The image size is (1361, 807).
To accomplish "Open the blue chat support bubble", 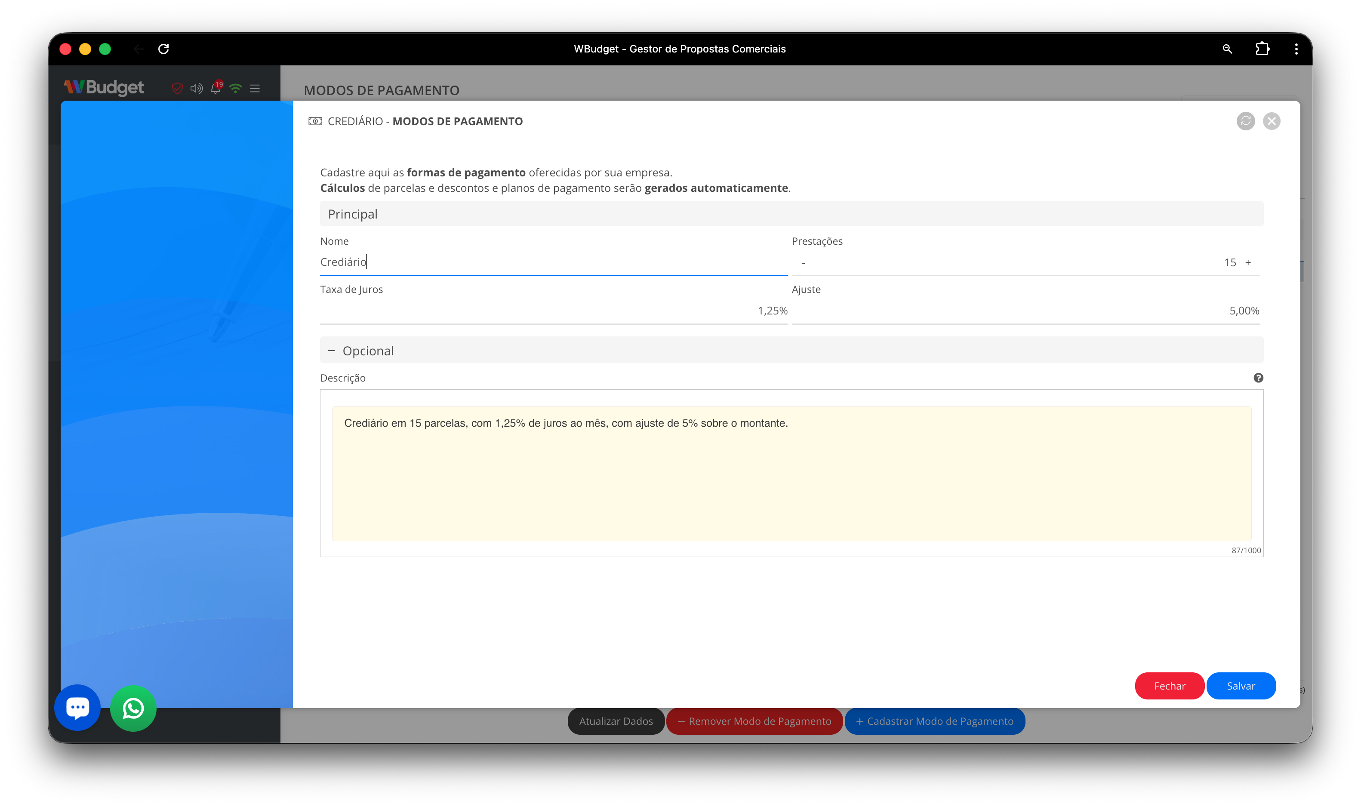I will [x=77, y=708].
